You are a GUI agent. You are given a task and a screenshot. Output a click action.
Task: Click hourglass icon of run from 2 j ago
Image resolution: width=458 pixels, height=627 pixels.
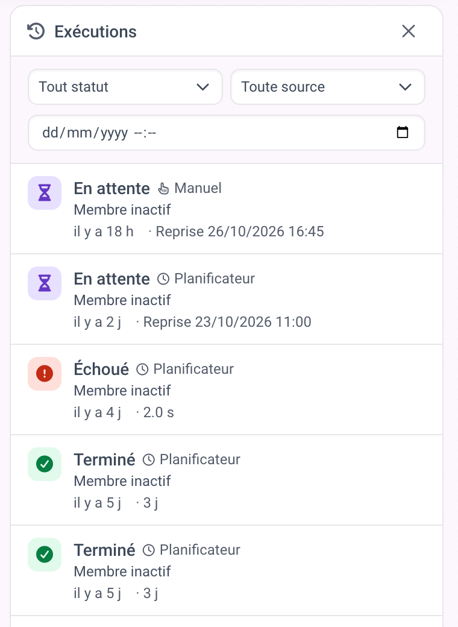pos(45,283)
